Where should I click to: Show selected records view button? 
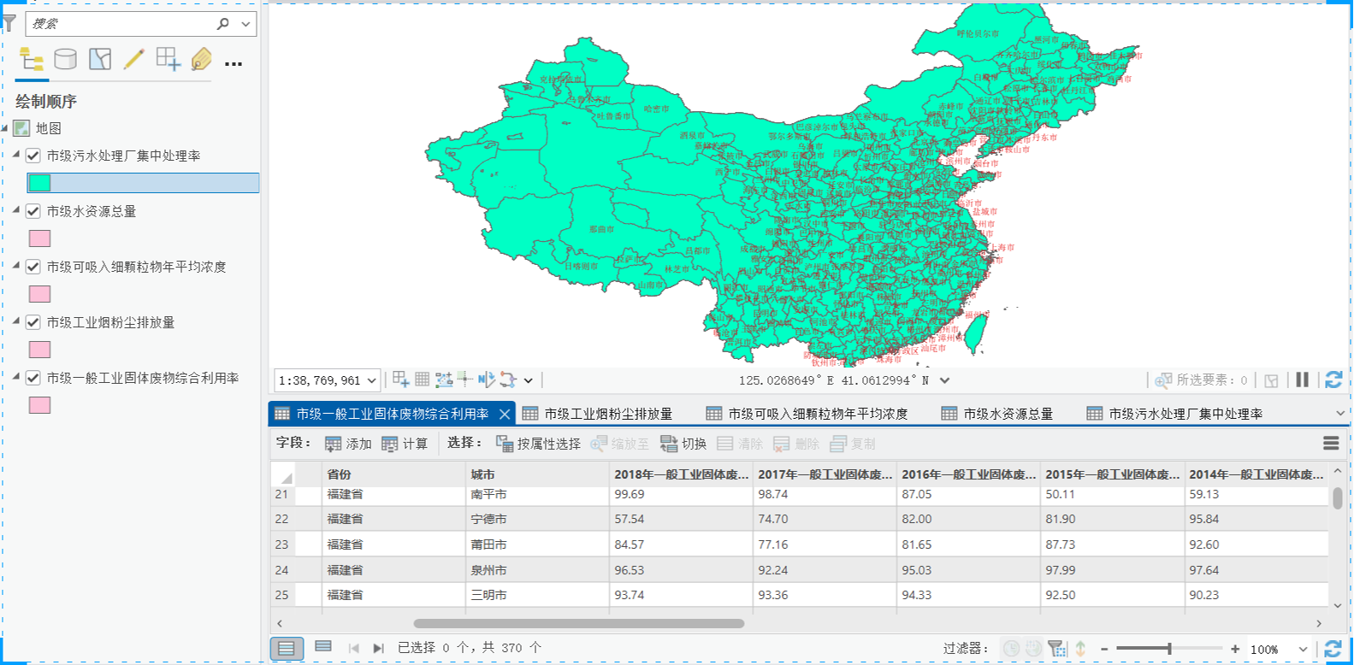(x=323, y=647)
